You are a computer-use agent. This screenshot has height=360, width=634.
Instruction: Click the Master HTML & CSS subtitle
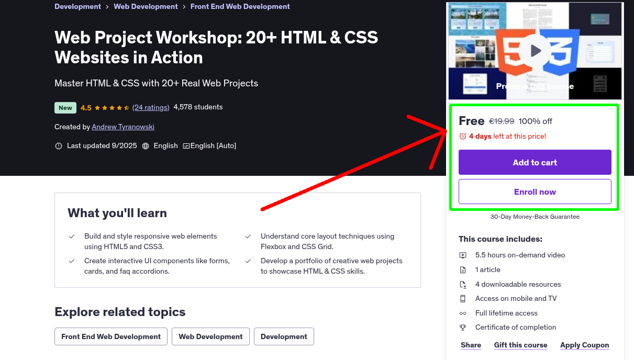pyautogui.click(x=156, y=83)
